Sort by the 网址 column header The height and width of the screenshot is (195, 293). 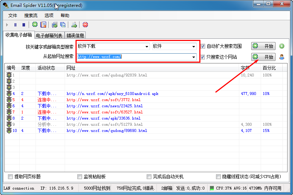pos(152,68)
